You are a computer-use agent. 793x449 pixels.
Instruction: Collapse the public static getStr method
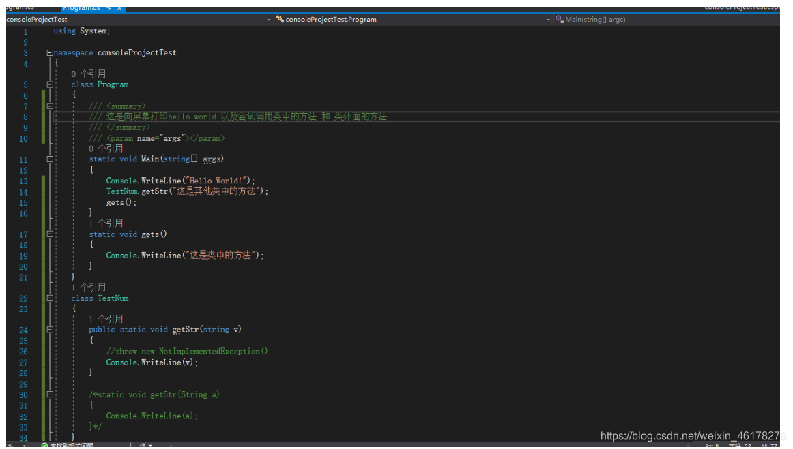pos(50,330)
